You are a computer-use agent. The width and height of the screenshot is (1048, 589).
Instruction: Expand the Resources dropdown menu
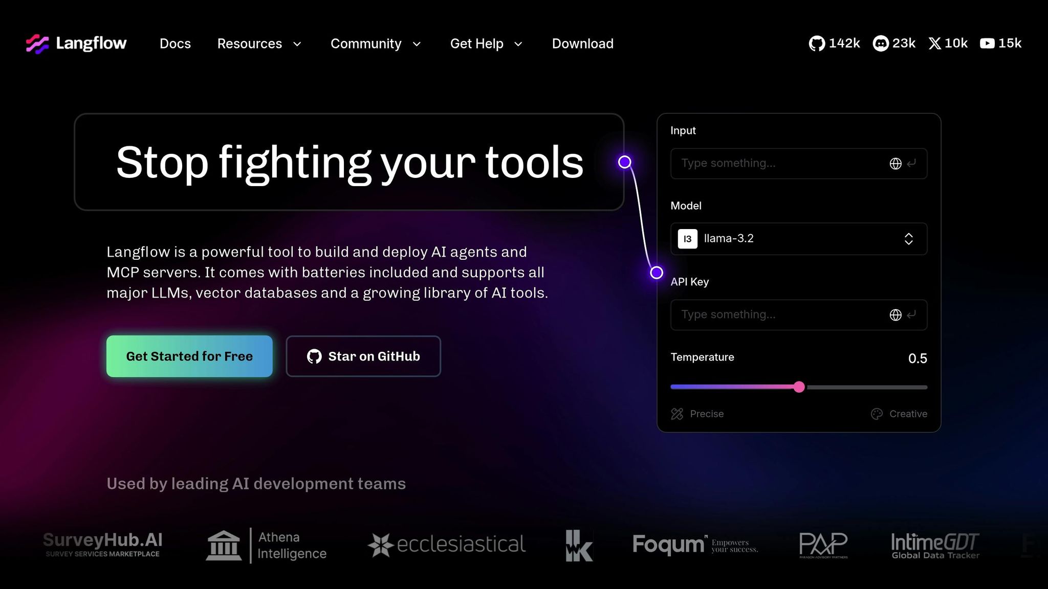259,44
